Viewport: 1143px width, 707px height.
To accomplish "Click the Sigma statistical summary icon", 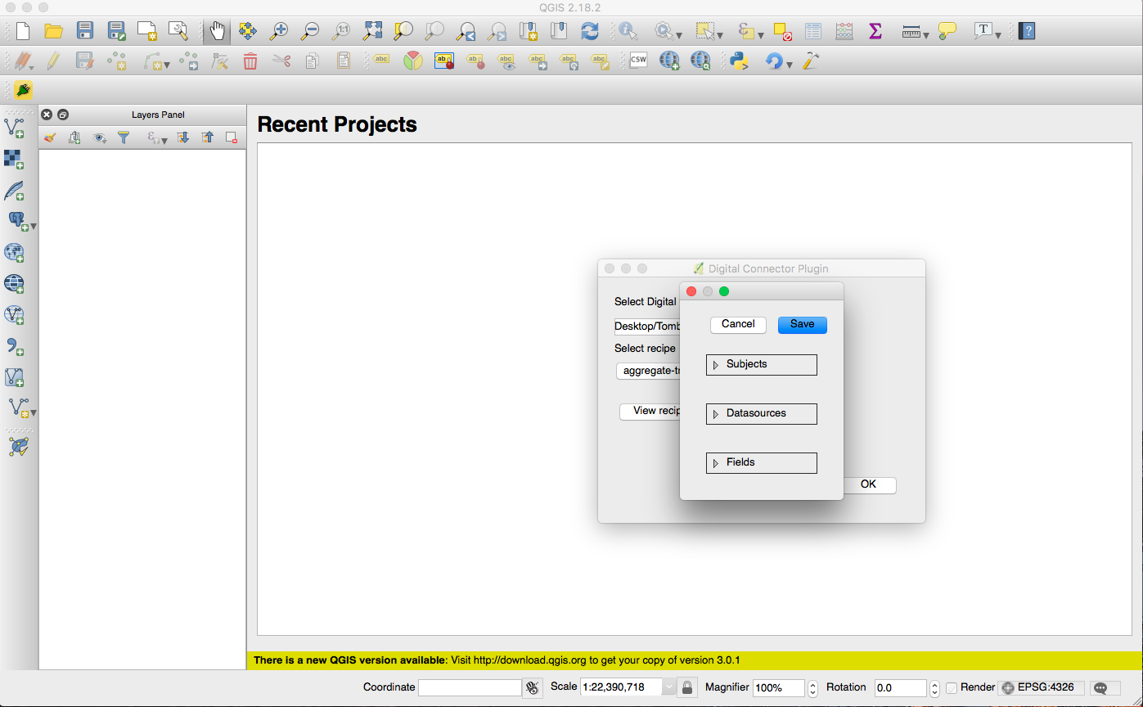I will (875, 31).
